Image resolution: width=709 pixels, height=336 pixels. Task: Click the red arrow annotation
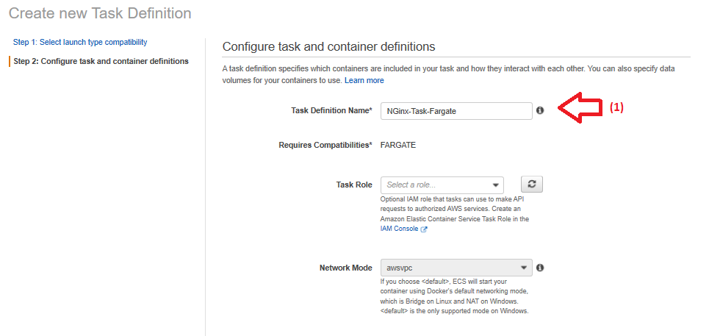580,109
